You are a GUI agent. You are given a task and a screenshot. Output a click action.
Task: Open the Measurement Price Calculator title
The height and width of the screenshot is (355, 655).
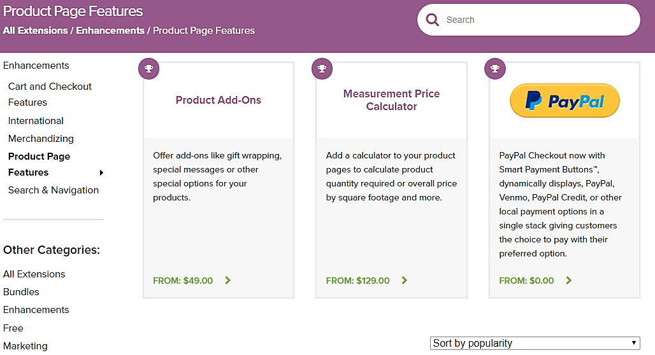click(x=391, y=100)
